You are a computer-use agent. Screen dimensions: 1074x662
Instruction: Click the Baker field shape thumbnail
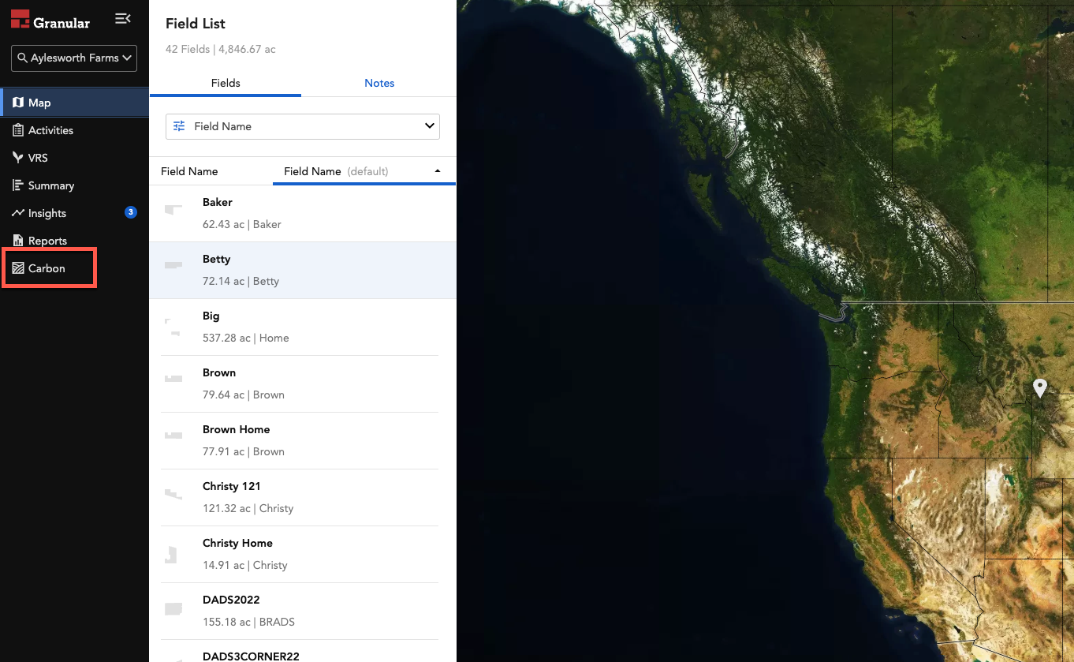(x=173, y=209)
